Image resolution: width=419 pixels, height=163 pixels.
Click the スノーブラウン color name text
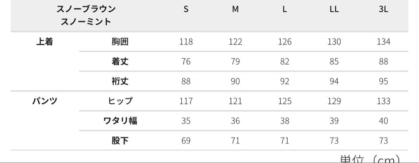[86, 9]
